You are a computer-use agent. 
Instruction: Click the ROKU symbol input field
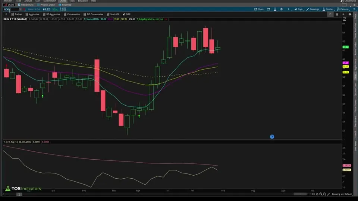[x=11, y=9]
